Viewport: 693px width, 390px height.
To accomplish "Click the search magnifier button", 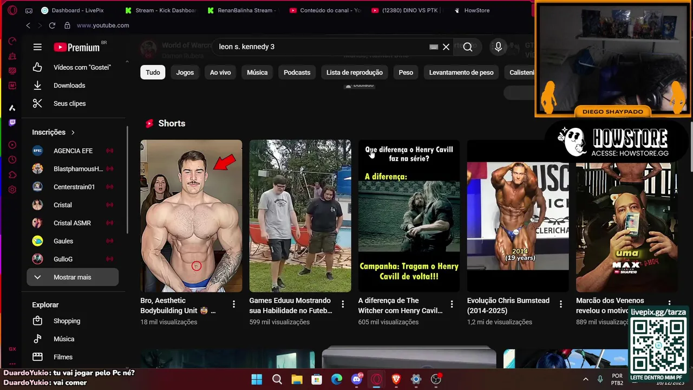I will point(468,47).
